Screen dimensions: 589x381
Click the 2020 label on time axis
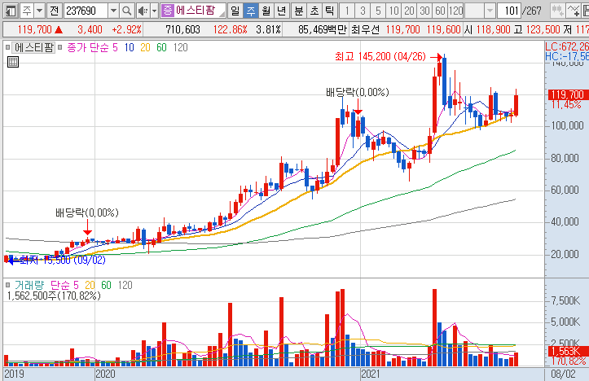(x=105, y=374)
